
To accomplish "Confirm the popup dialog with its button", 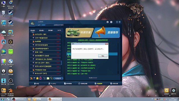I will 103,56.
